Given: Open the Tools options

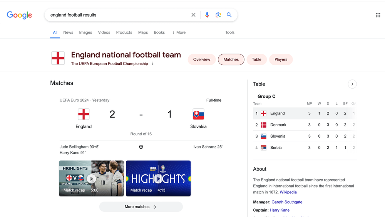Looking at the screenshot, I should pyautogui.click(x=230, y=32).
